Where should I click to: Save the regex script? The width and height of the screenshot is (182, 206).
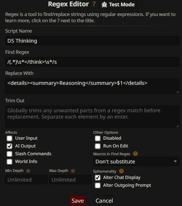pyautogui.click(x=78, y=200)
